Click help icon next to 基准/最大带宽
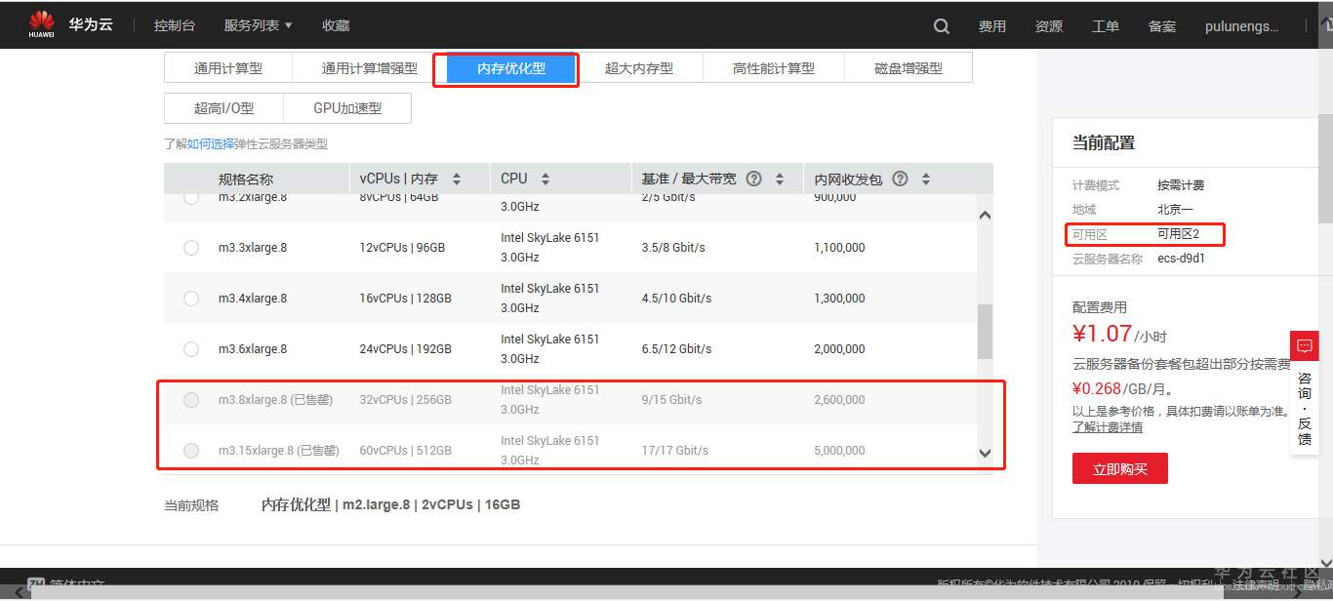1333x601 pixels. click(753, 179)
